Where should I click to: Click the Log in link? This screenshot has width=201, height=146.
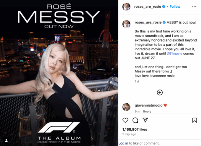123,143
